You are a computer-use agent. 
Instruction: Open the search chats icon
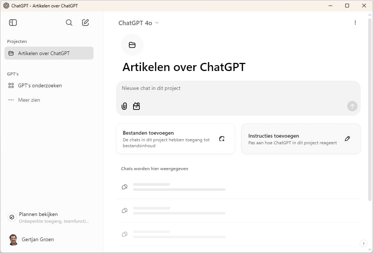point(69,23)
